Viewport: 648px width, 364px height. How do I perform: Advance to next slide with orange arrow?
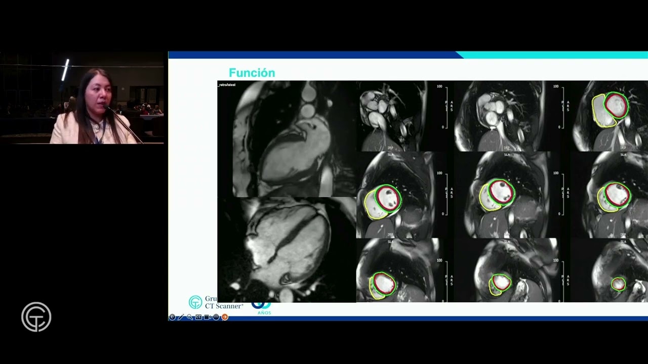click(225, 317)
